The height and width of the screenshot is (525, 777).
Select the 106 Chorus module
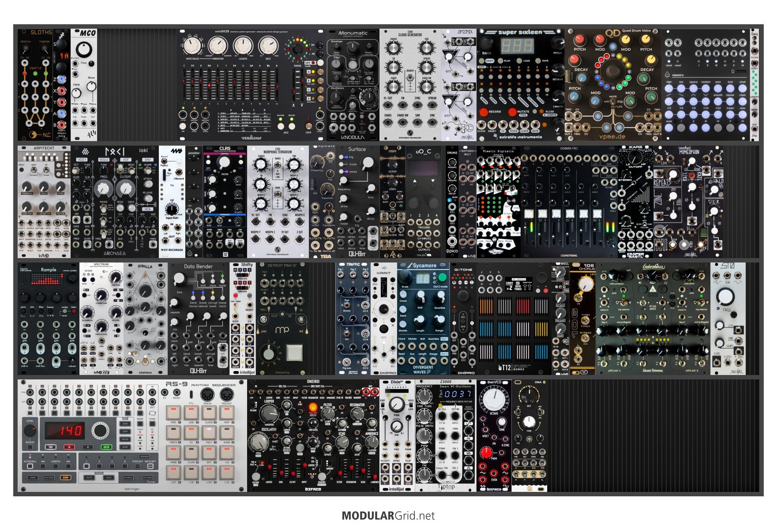click(582, 319)
